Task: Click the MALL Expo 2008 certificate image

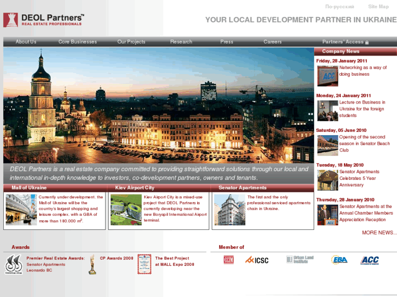Action: [x=144, y=264]
